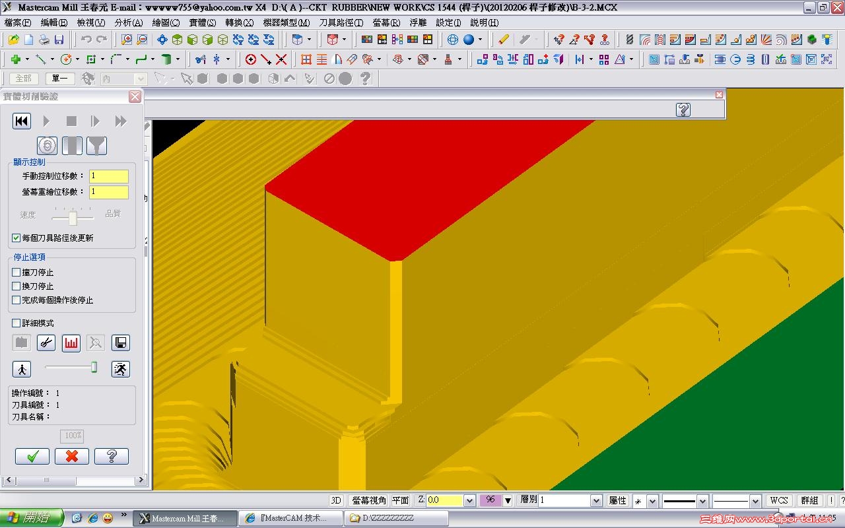Enable 換刀停止 stop option
Viewport: 845px width, 528px height.
17,286
